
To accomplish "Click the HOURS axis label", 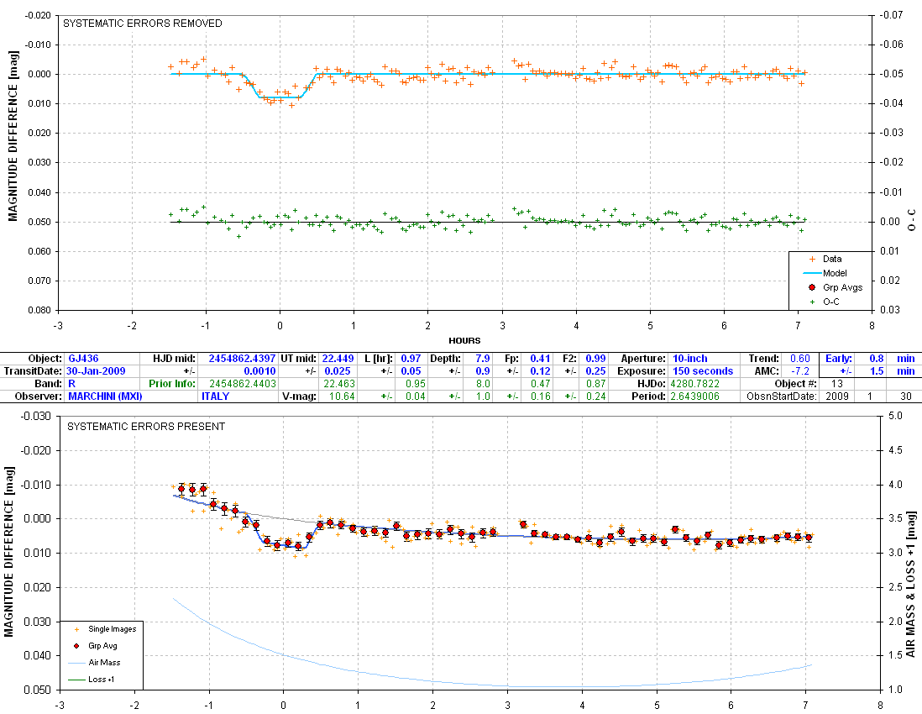I will tap(464, 340).
